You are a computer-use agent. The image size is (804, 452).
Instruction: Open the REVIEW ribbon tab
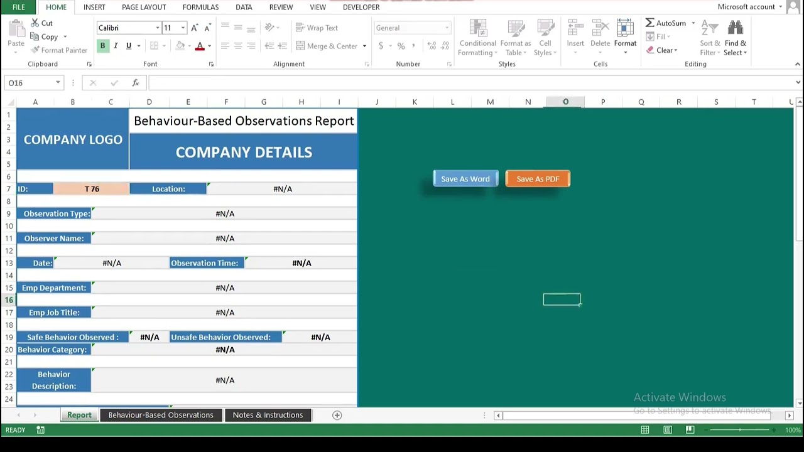(x=281, y=7)
